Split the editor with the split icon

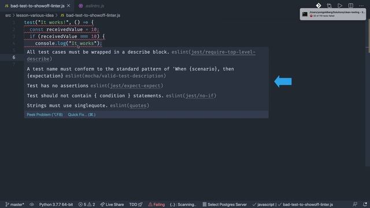pos(351,6)
